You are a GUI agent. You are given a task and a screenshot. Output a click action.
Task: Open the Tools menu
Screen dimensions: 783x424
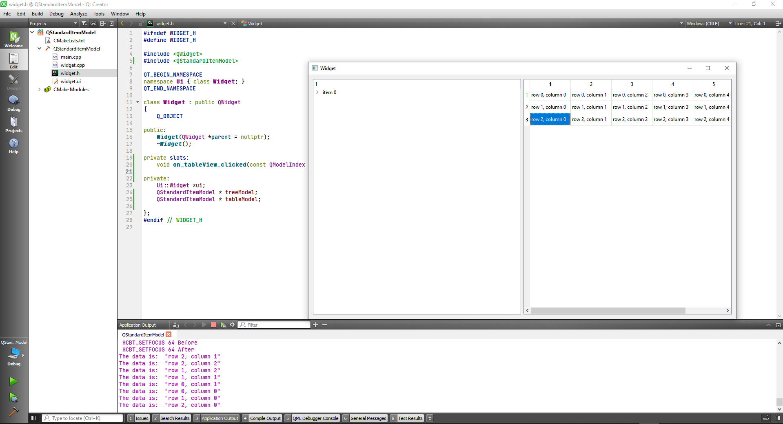[x=99, y=13]
